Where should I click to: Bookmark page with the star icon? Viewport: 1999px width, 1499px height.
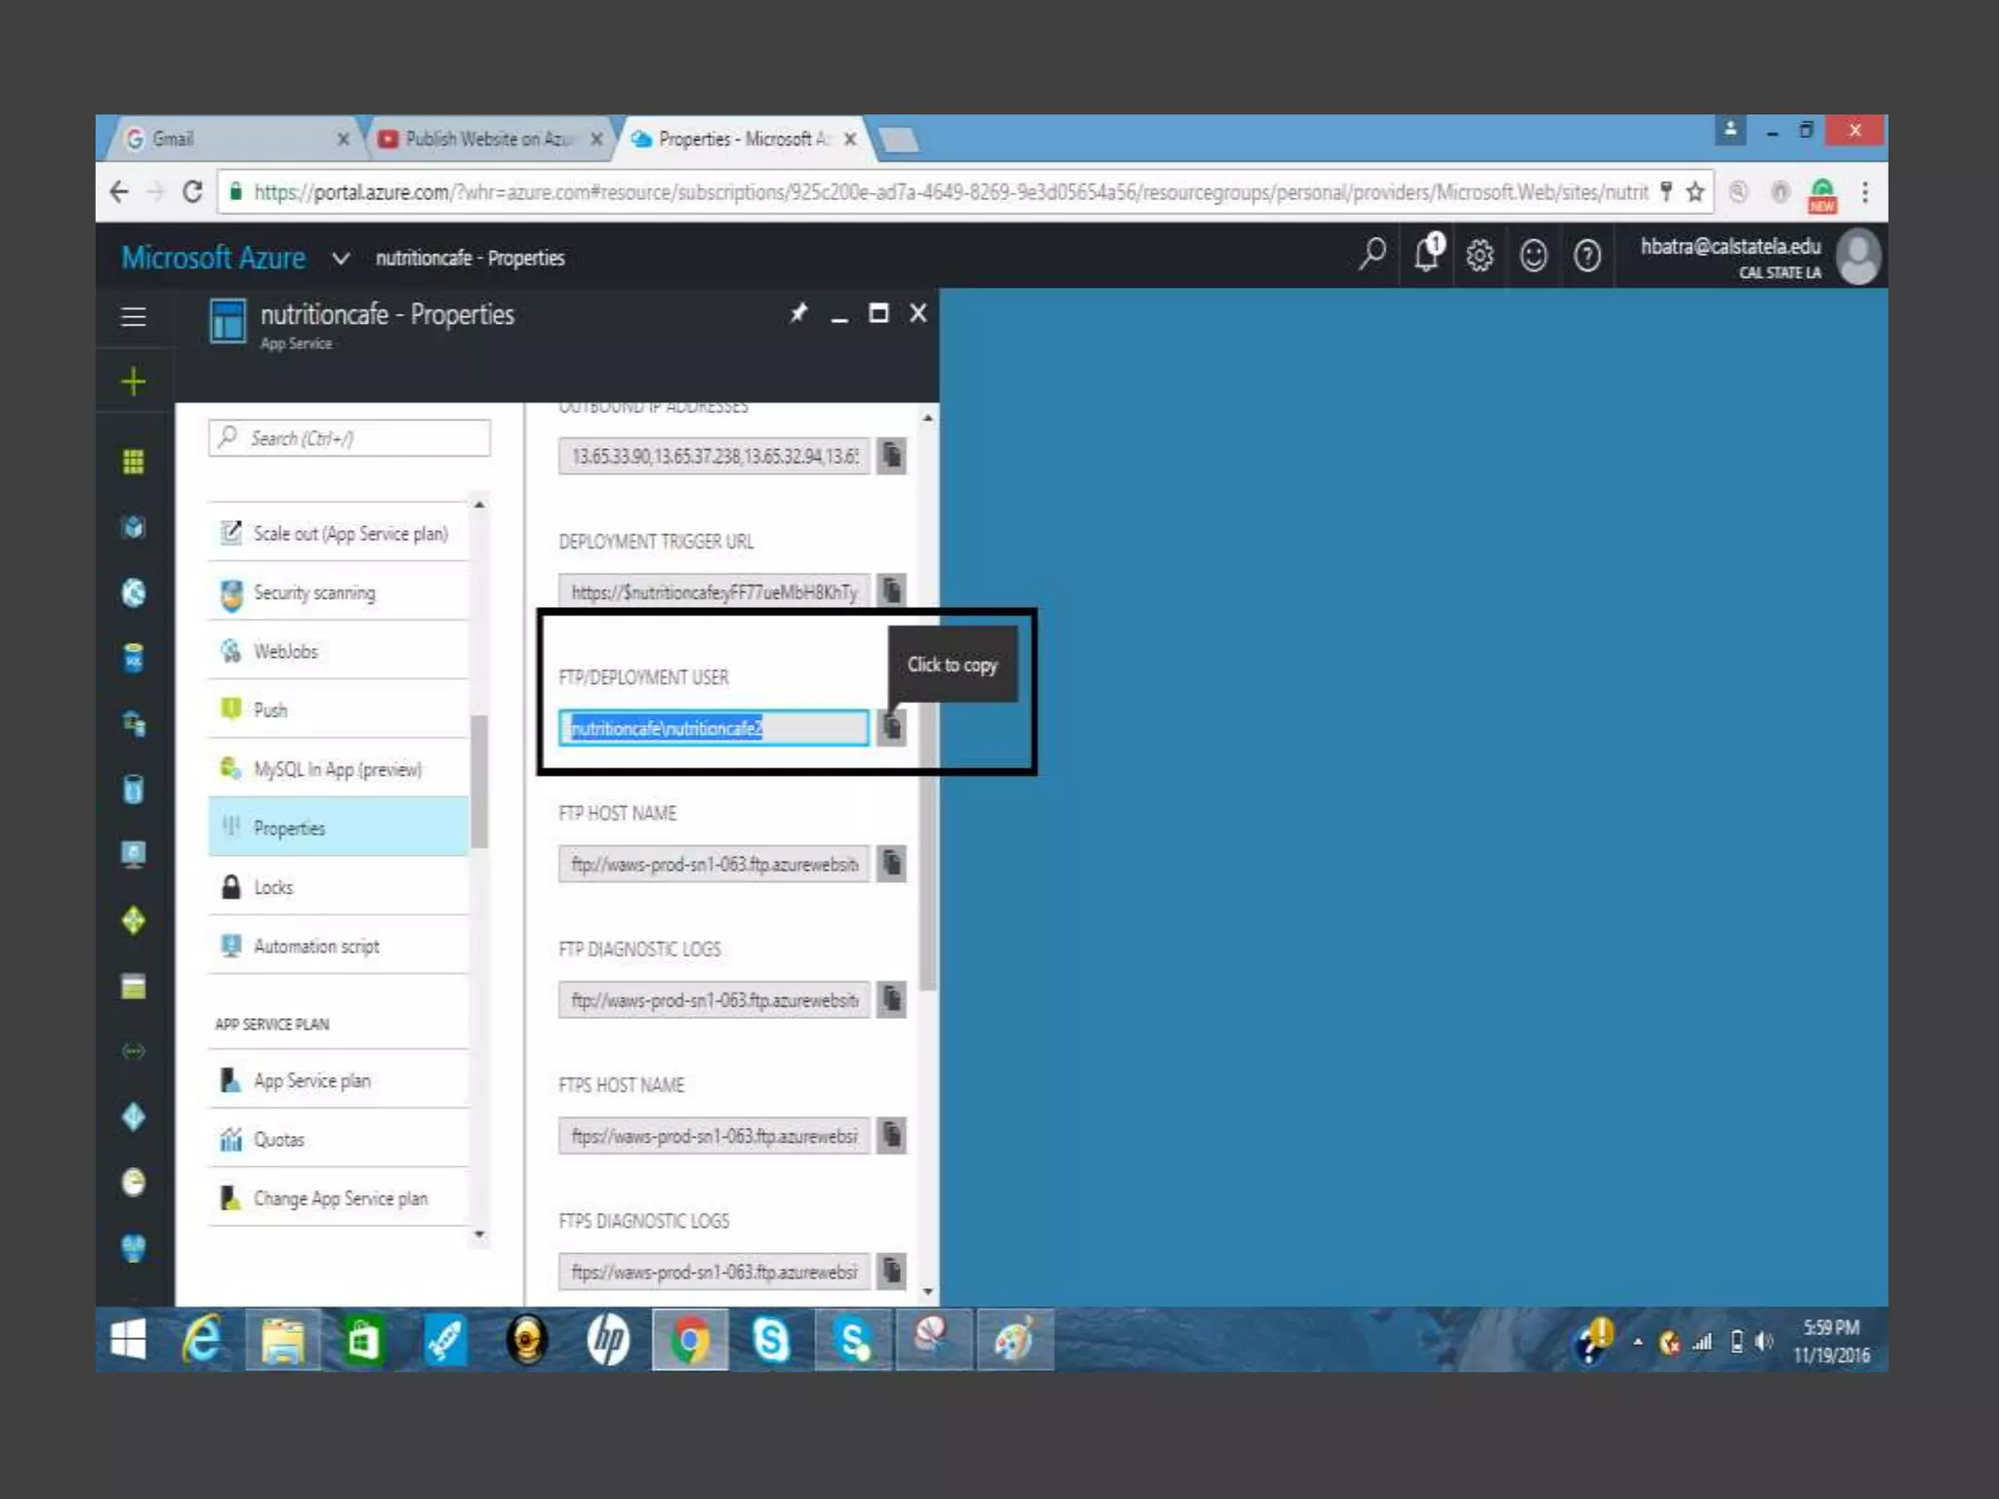(1695, 192)
